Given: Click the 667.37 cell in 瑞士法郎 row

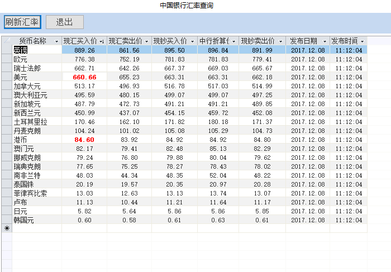Looking at the screenshot, I should coord(174,68).
